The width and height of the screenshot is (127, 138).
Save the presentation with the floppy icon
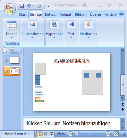click(x=22, y=6)
